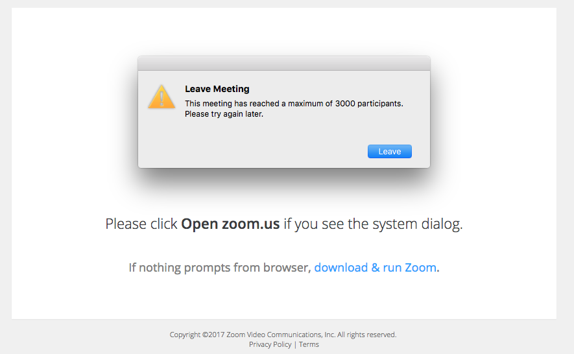Viewport: 574px width, 354px height.
Task: Click the period after the Zoom link
Action: [438, 270]
